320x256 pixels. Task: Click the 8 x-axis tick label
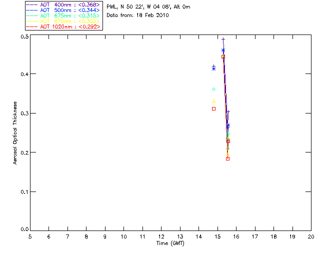86,236
